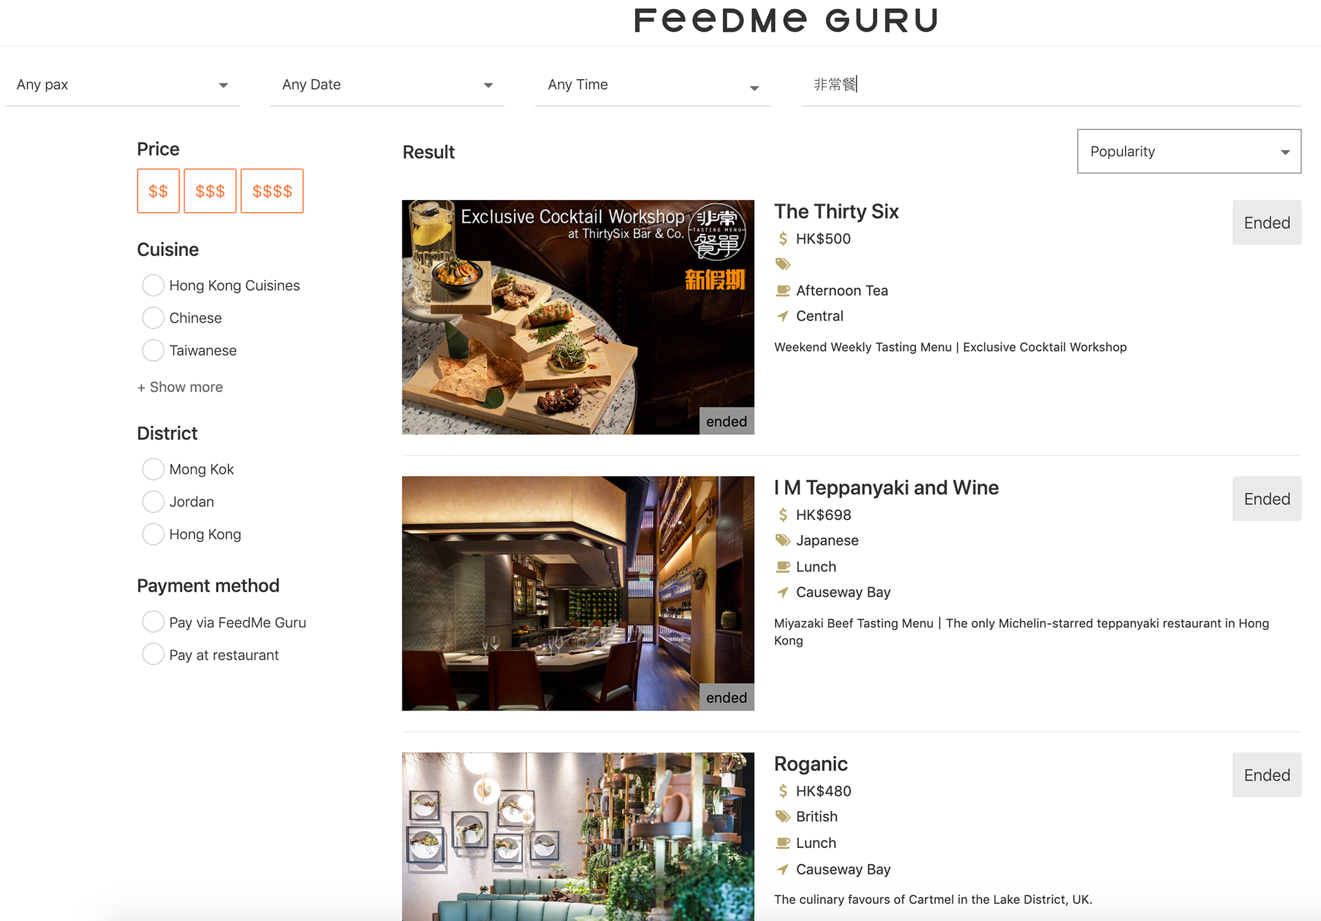The image size is (1321, 921).
Task: Open the I M Teppanyaki restaurant photo
Action: point(578,594)
